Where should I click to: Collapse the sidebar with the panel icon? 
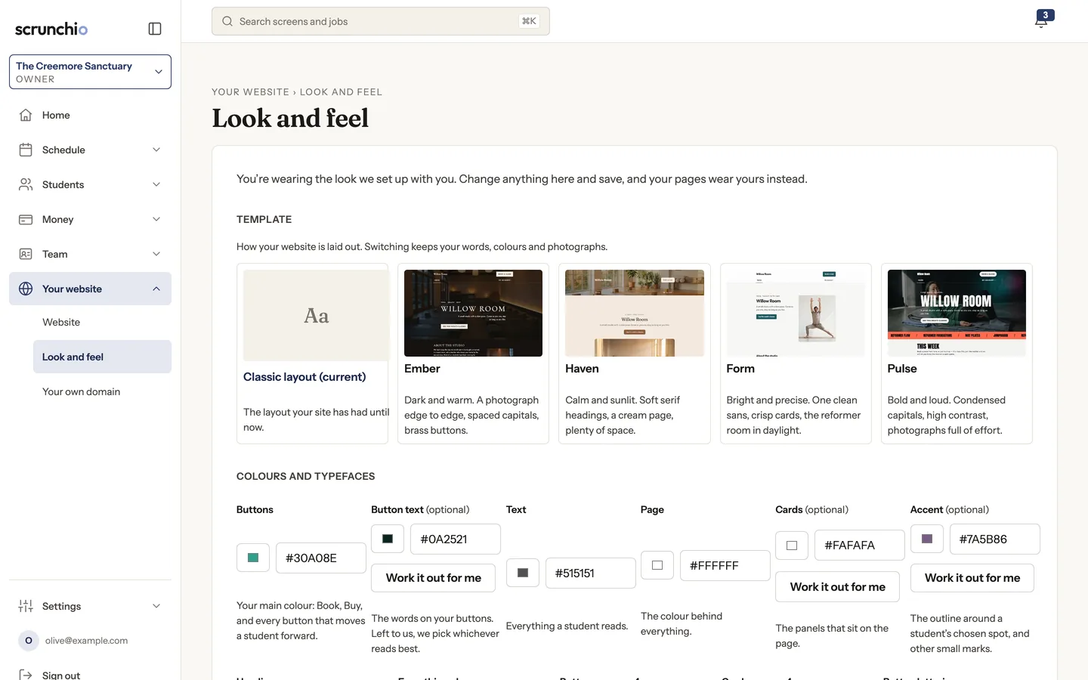[155, 29]
